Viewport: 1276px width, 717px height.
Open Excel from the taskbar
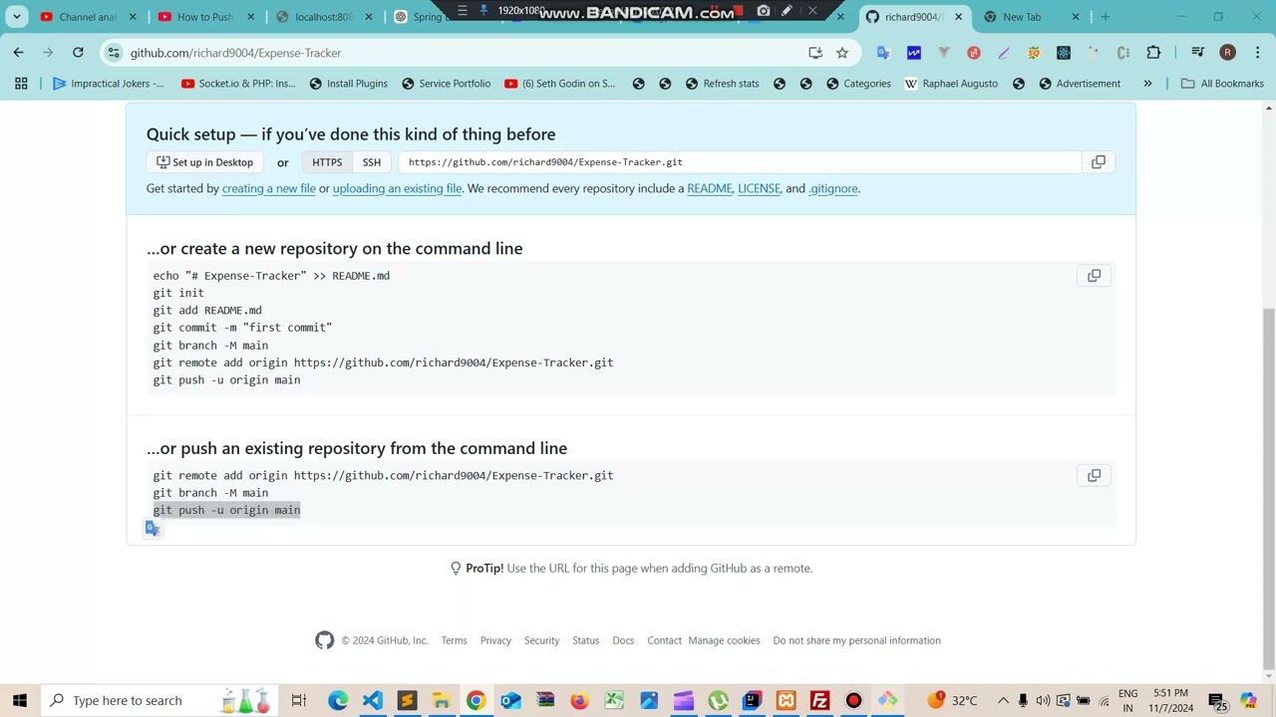point(614,700)
